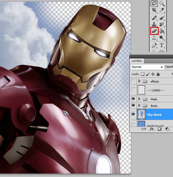Screen dimensions: 173x177
Task: Click the Mask group folder icon
Action: [145, 99]
